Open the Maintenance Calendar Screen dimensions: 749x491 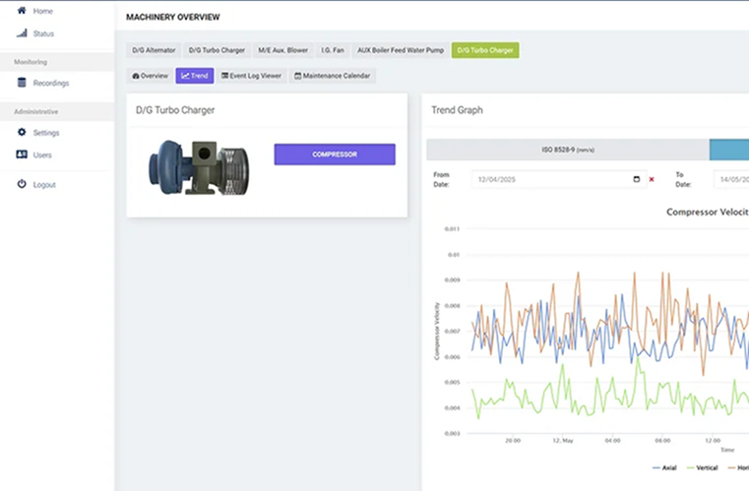[333, 76]
